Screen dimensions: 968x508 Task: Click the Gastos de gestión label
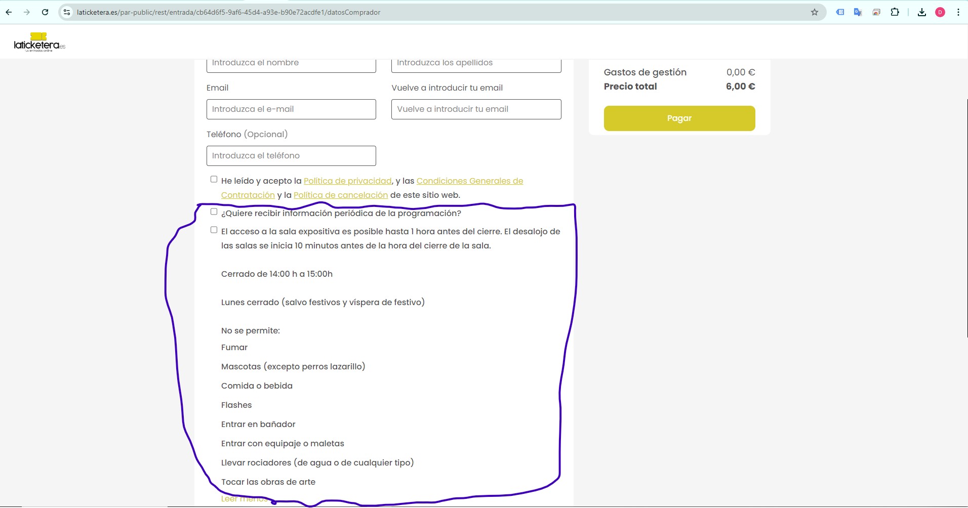pyautogui.click(x=645, y=72)
